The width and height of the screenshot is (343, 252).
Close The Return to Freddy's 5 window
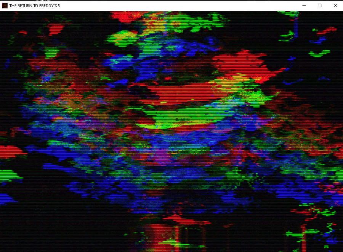pos(335,6)
